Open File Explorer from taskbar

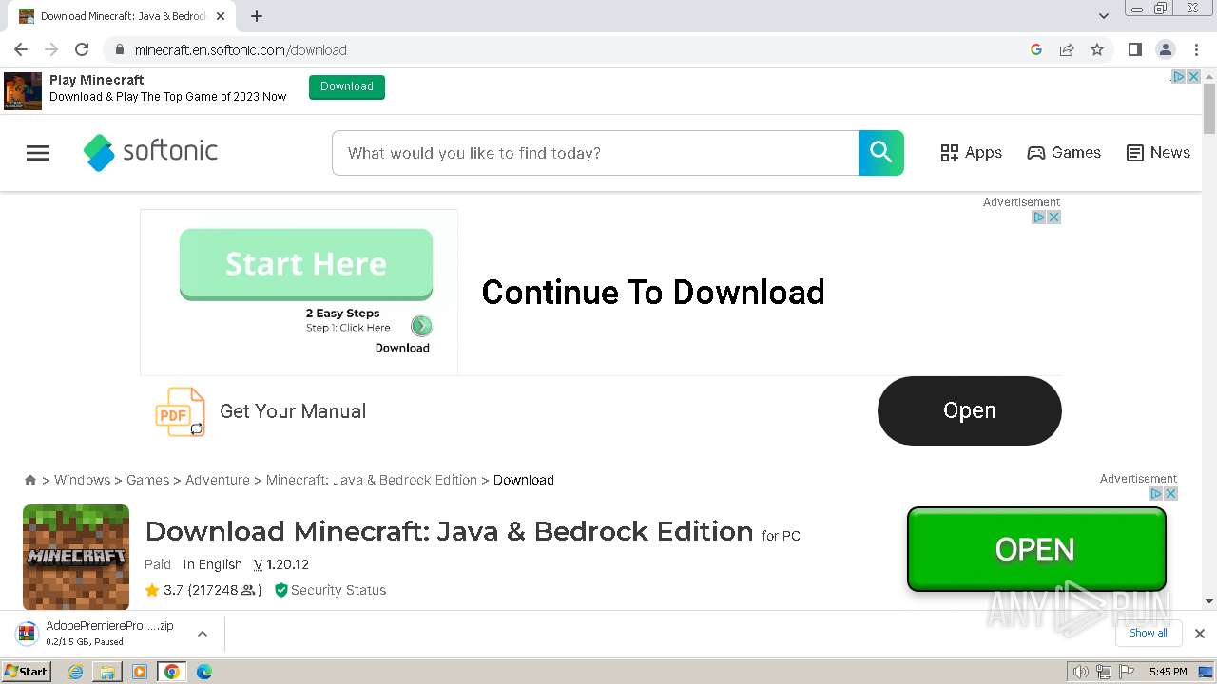107,672
